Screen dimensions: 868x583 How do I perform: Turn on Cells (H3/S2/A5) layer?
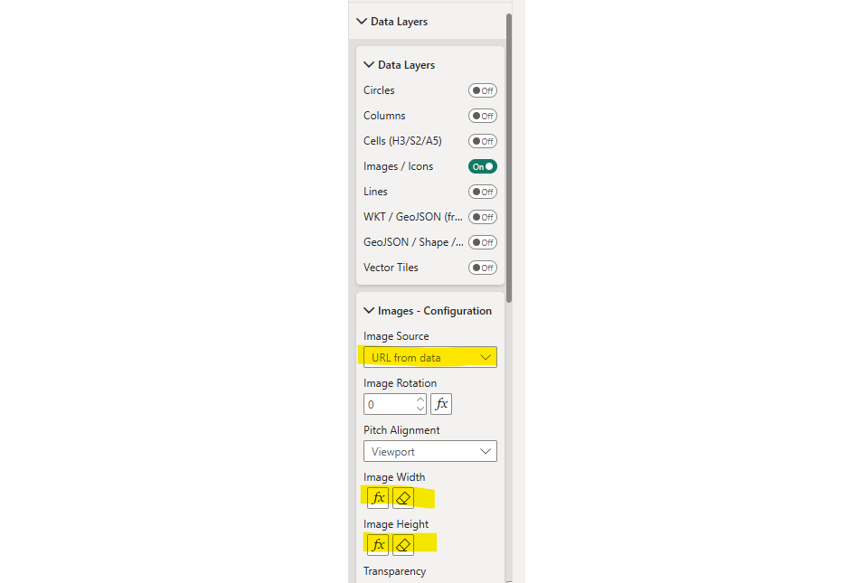coord(482,141)
